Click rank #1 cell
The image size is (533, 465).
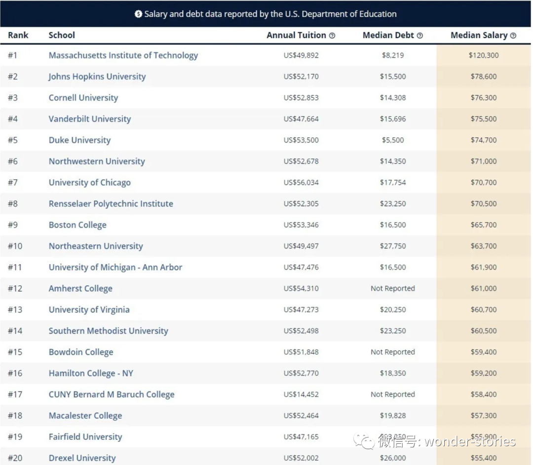coord(12,55)
